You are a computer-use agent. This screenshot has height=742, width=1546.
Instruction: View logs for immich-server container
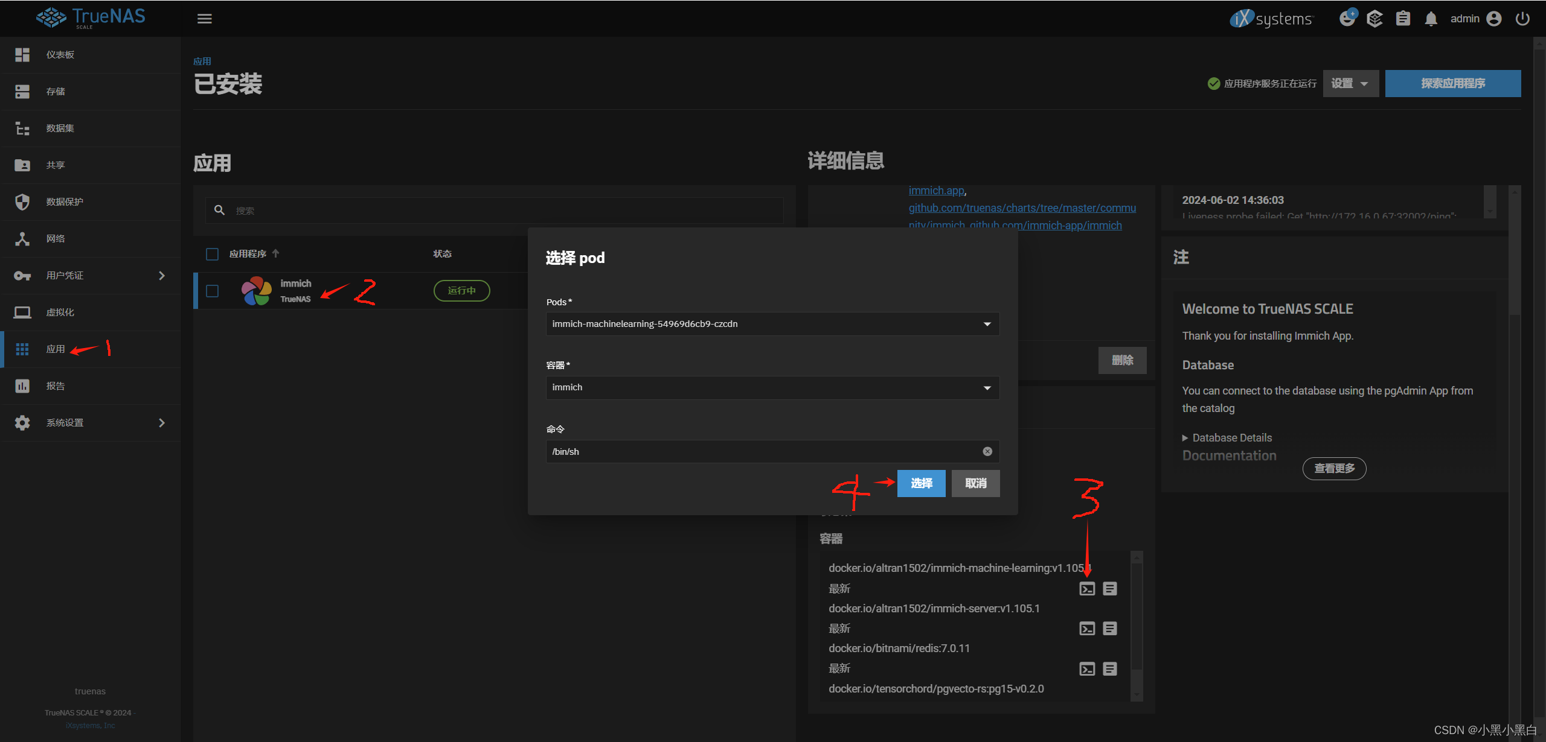(x=1109, y=629)
